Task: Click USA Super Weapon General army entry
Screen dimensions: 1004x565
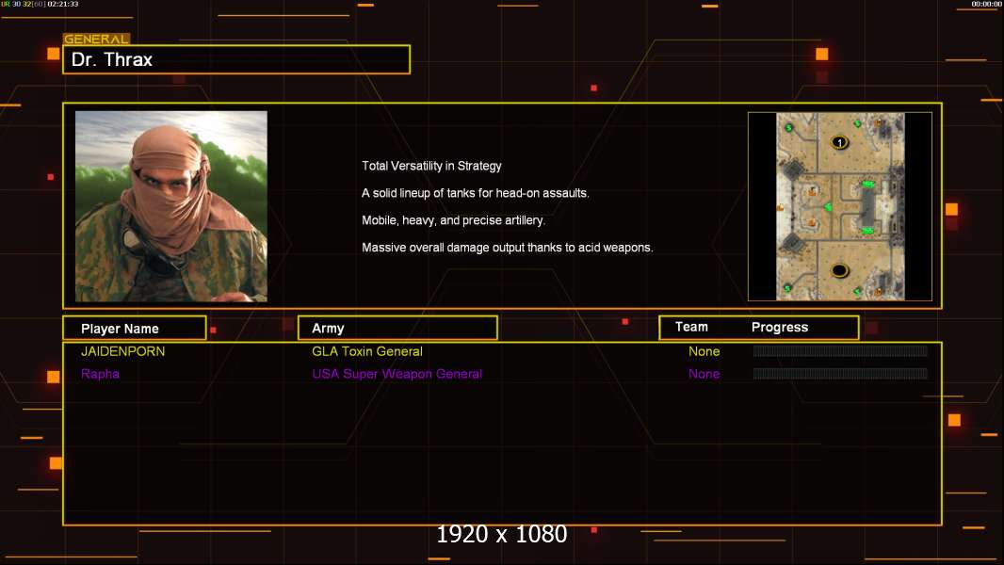Action: pyautogui.click(x=397, y=374)
